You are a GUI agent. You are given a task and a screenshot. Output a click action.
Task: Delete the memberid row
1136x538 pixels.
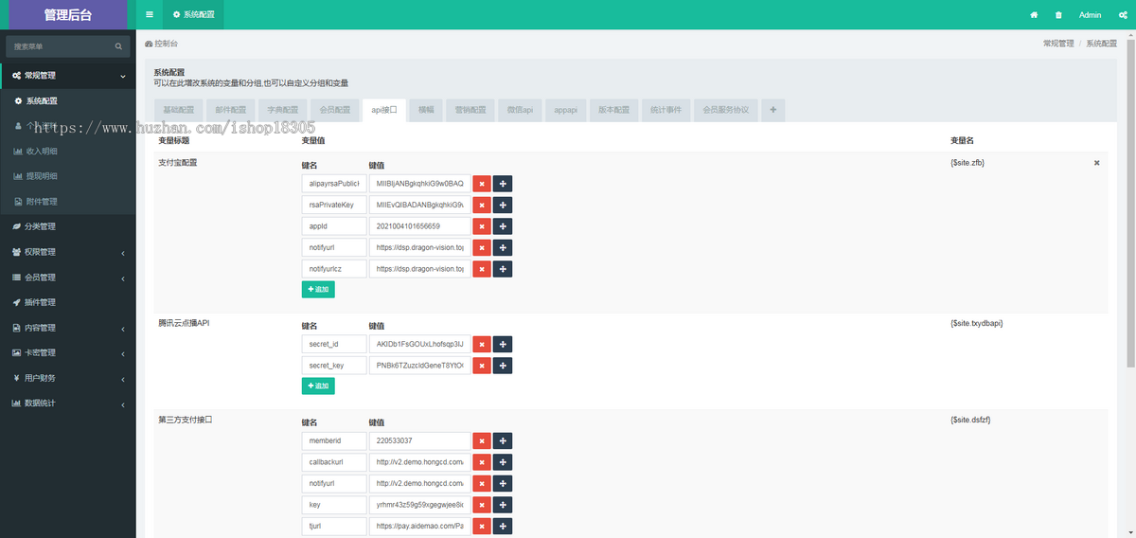click(481, 440)
